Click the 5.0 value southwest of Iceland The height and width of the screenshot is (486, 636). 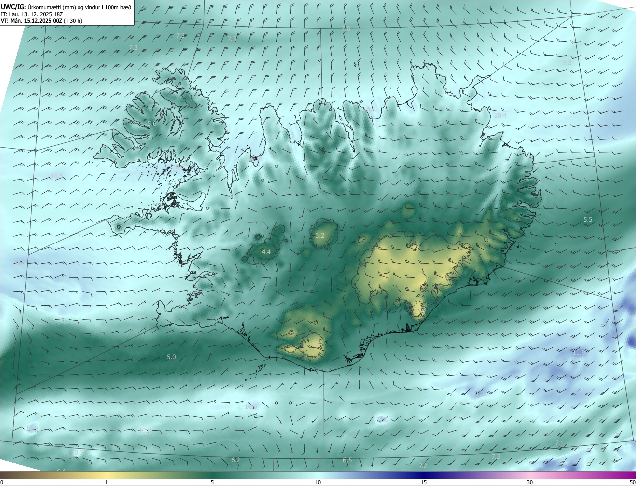coord(171,357)
